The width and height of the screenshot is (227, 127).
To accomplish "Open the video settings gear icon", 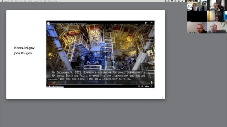I will tap(142, 86).
